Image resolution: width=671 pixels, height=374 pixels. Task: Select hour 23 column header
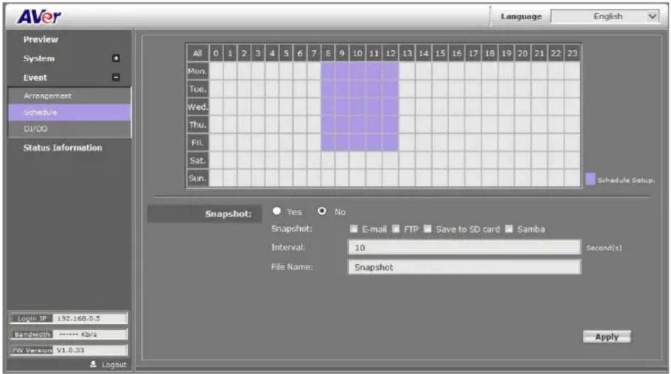click(x=572, y=53)
